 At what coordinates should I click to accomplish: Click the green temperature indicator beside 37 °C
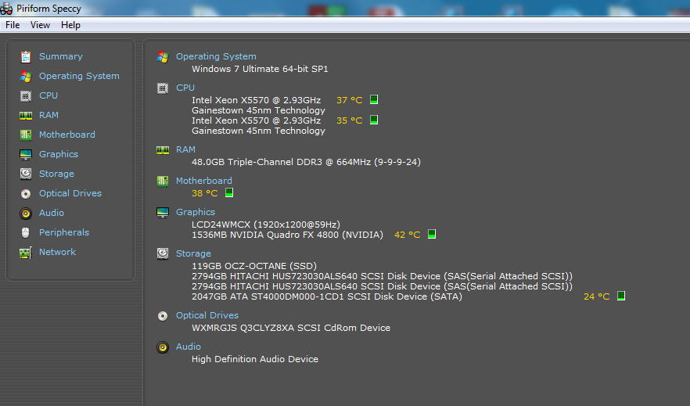click(374, 99)
